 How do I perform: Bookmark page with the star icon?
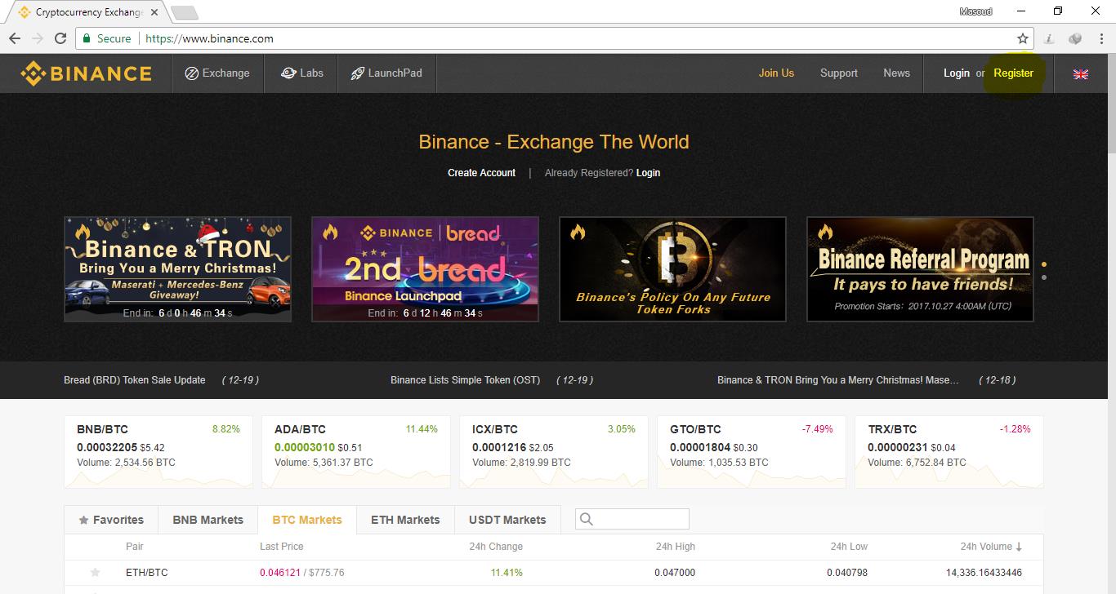[x=1022, y=38]
